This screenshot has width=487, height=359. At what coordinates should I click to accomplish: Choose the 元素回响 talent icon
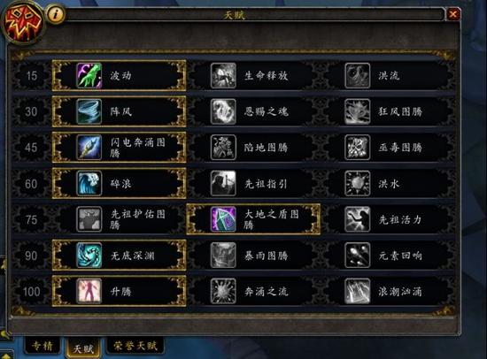pyautogui.click(x=357, y=256)
